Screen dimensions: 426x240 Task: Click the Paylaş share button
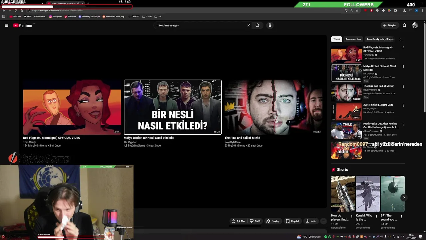[x=273, y=221]
